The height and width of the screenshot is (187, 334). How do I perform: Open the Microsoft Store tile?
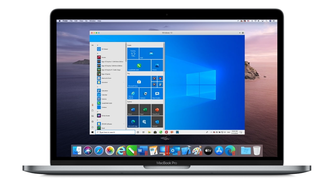point(139,82)
